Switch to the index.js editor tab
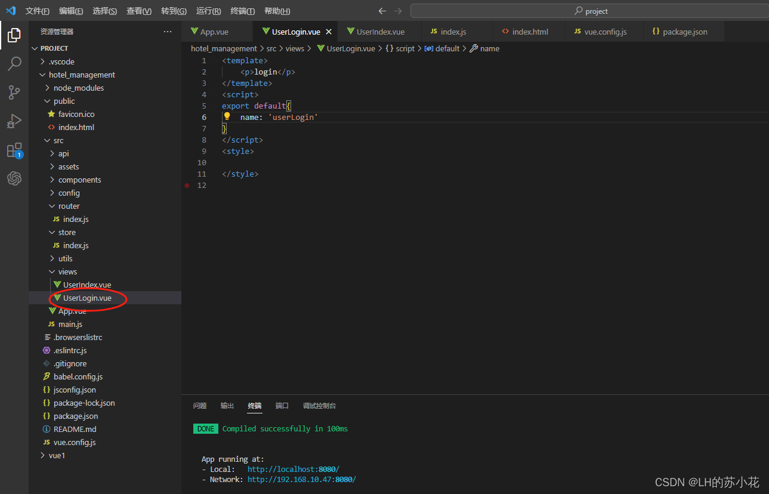This screenshot has width=769, height=494. 457,32
